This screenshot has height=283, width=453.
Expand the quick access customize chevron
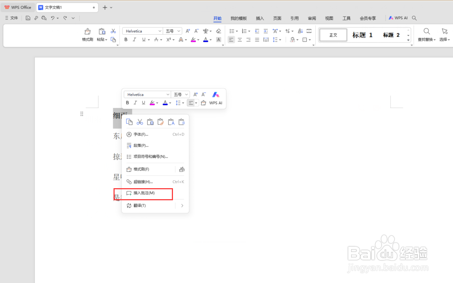[73, 18]
